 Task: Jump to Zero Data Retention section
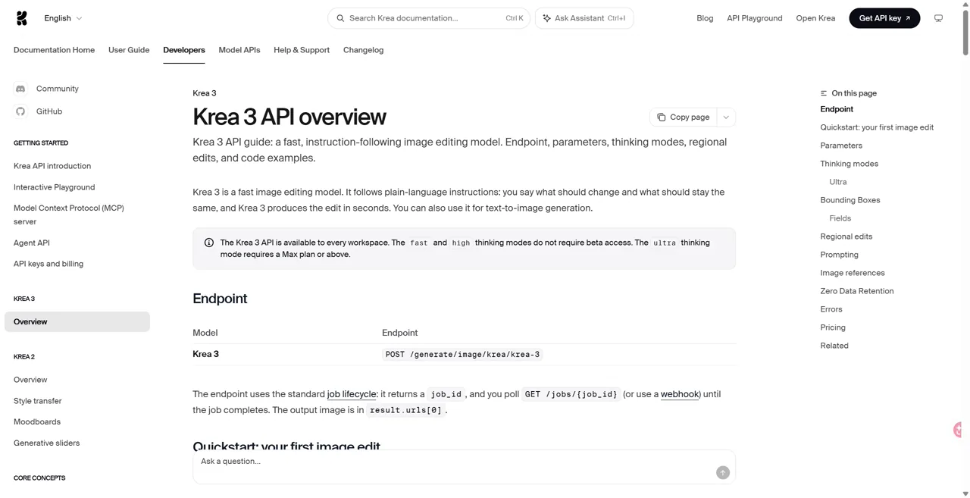(856, 291)
